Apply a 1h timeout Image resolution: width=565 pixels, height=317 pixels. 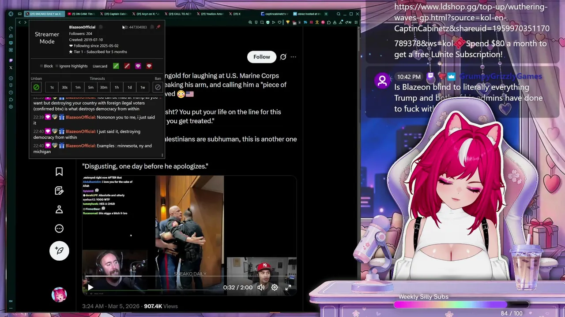pyautogui.click(x=117, y=87)
